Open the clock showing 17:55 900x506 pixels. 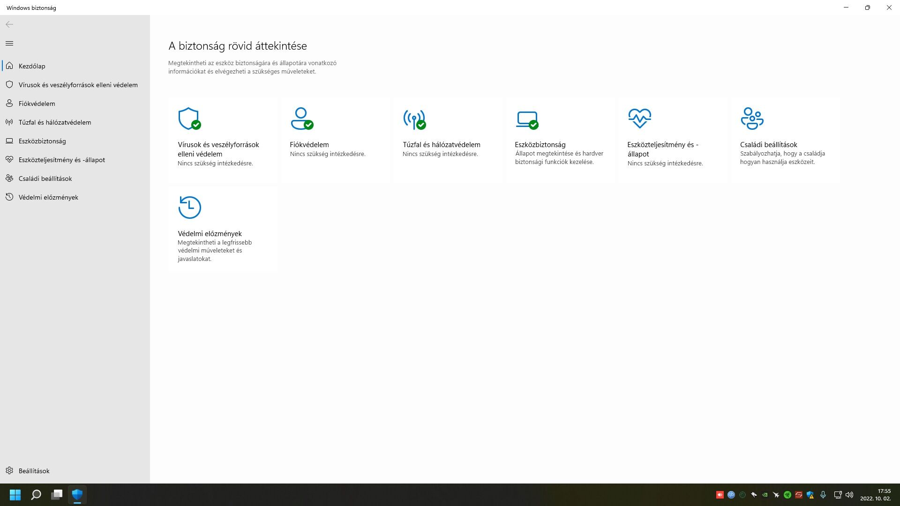(x=876, y=495)
